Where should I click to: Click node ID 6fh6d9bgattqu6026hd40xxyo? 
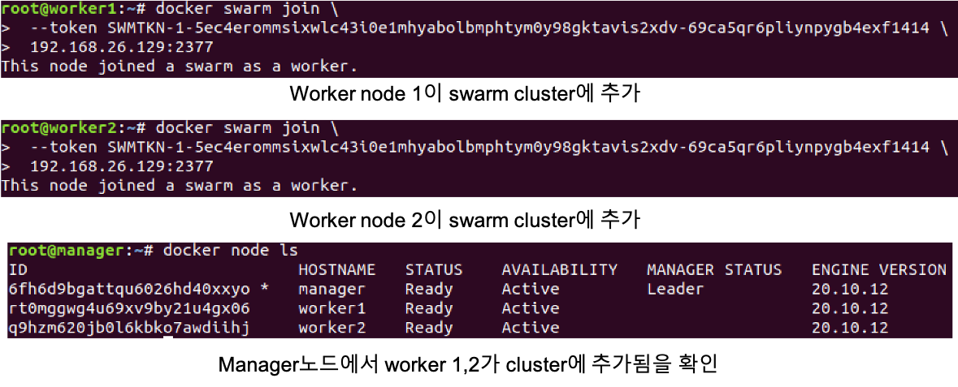tap(129, 289)
